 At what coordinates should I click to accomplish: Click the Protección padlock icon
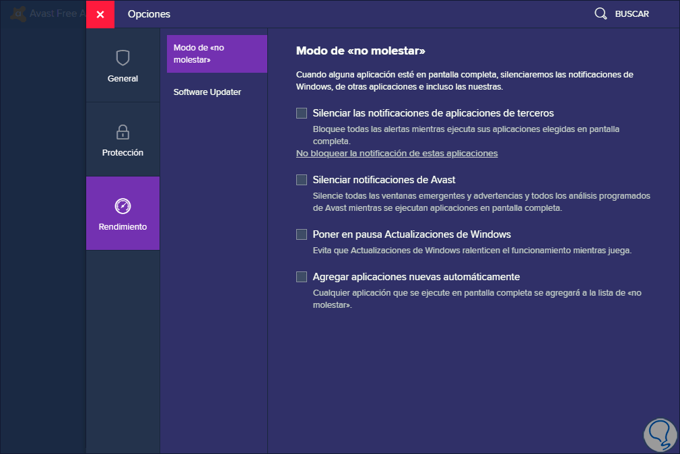pos(123,132)
